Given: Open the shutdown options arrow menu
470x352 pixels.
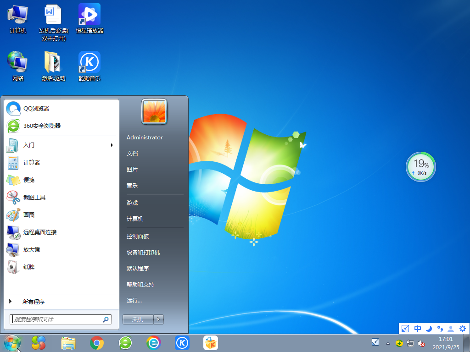Looking at the screenshot, I should [x=157, y=319].
